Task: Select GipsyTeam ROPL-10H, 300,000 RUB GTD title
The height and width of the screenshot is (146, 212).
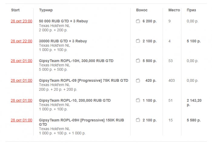Action: (76, 61)
